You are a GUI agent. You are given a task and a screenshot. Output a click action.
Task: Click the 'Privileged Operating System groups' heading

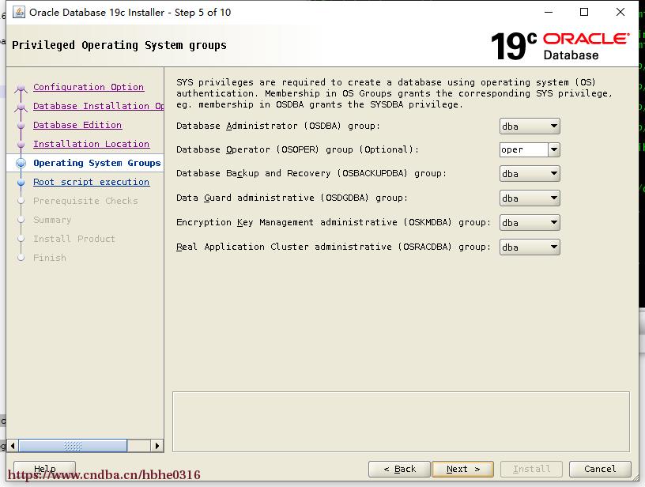click(x=119, y=45)
